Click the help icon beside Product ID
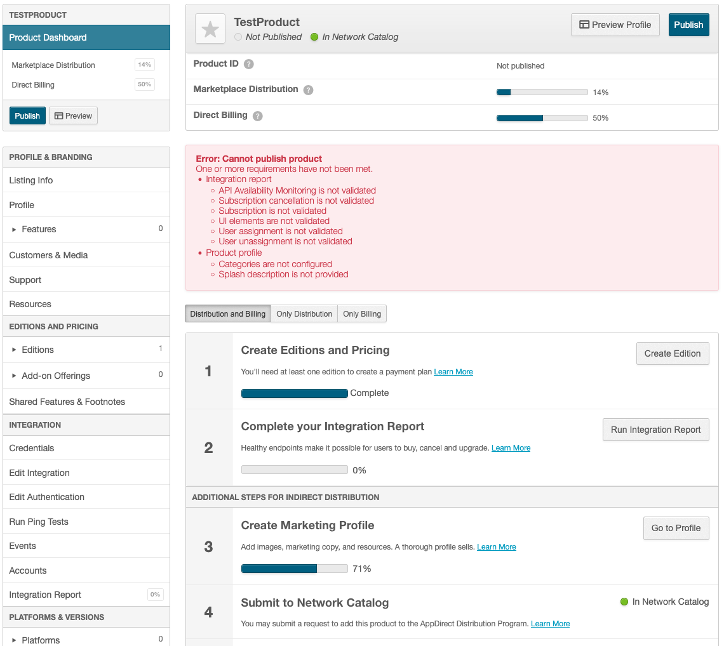724x646 pixels. [249, 64]
